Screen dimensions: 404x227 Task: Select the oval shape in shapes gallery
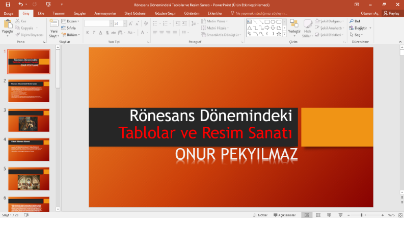273,22
